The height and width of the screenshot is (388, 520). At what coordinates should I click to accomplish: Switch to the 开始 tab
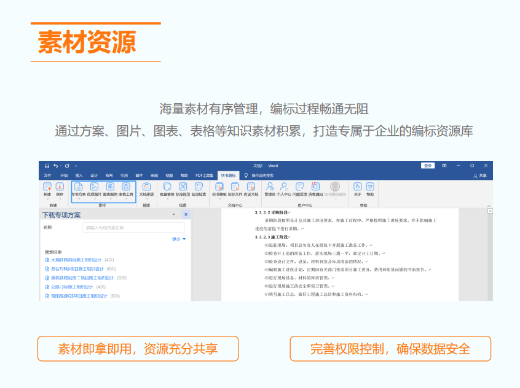[64, 176]
